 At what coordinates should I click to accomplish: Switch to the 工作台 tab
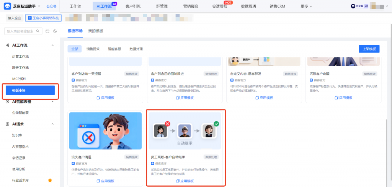pyautogui.click(x=75, y=6)
